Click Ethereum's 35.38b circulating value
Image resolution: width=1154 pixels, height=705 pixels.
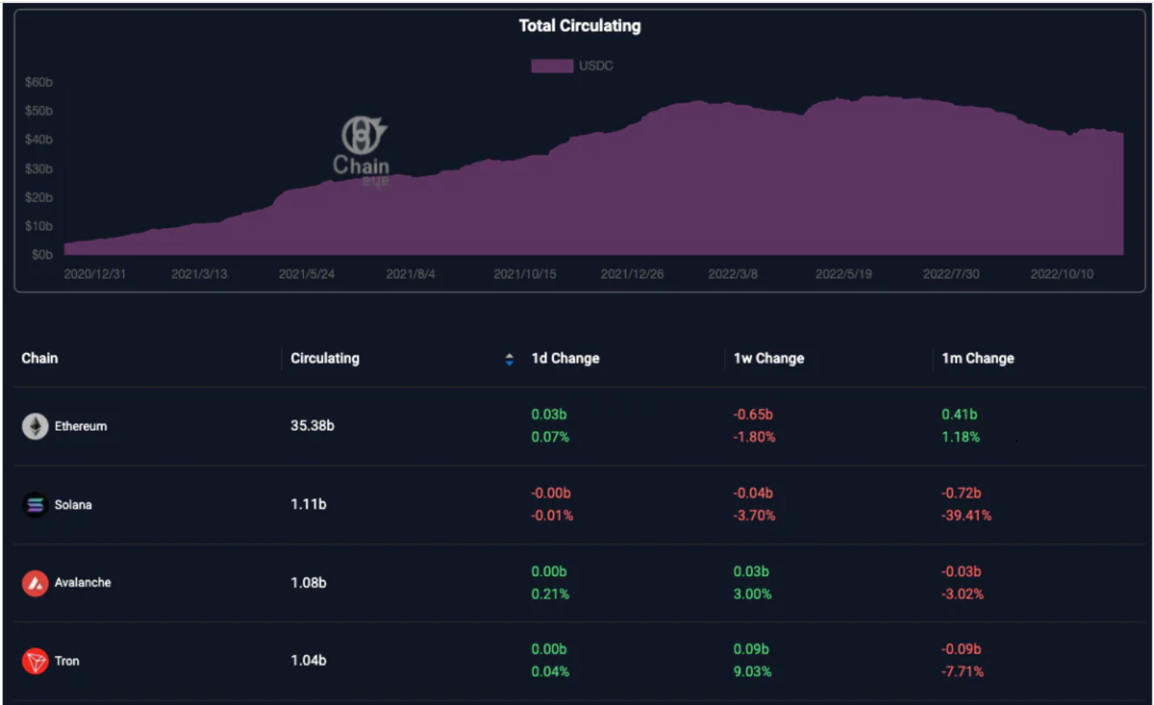pos(312,426)
